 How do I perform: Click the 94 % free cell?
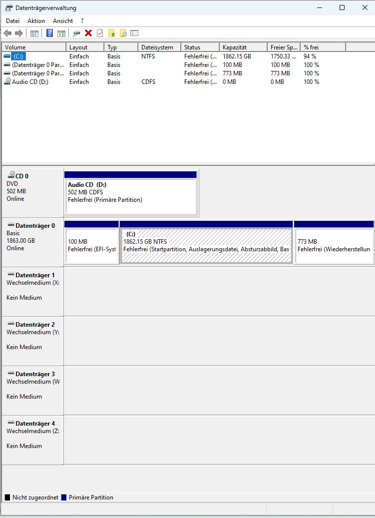click(310, 56)
